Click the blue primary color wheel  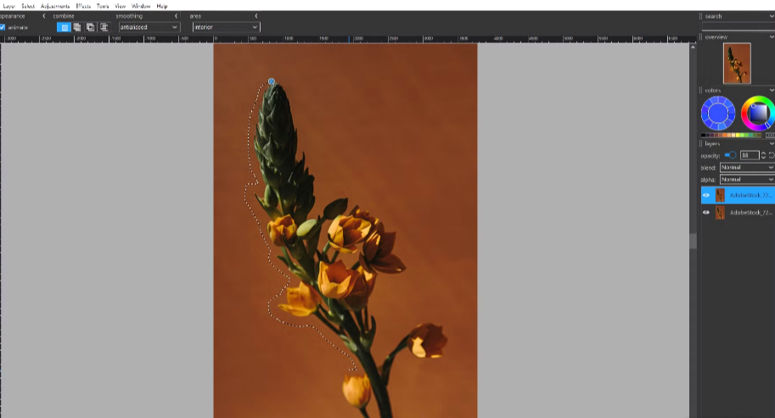coord(717,113)
